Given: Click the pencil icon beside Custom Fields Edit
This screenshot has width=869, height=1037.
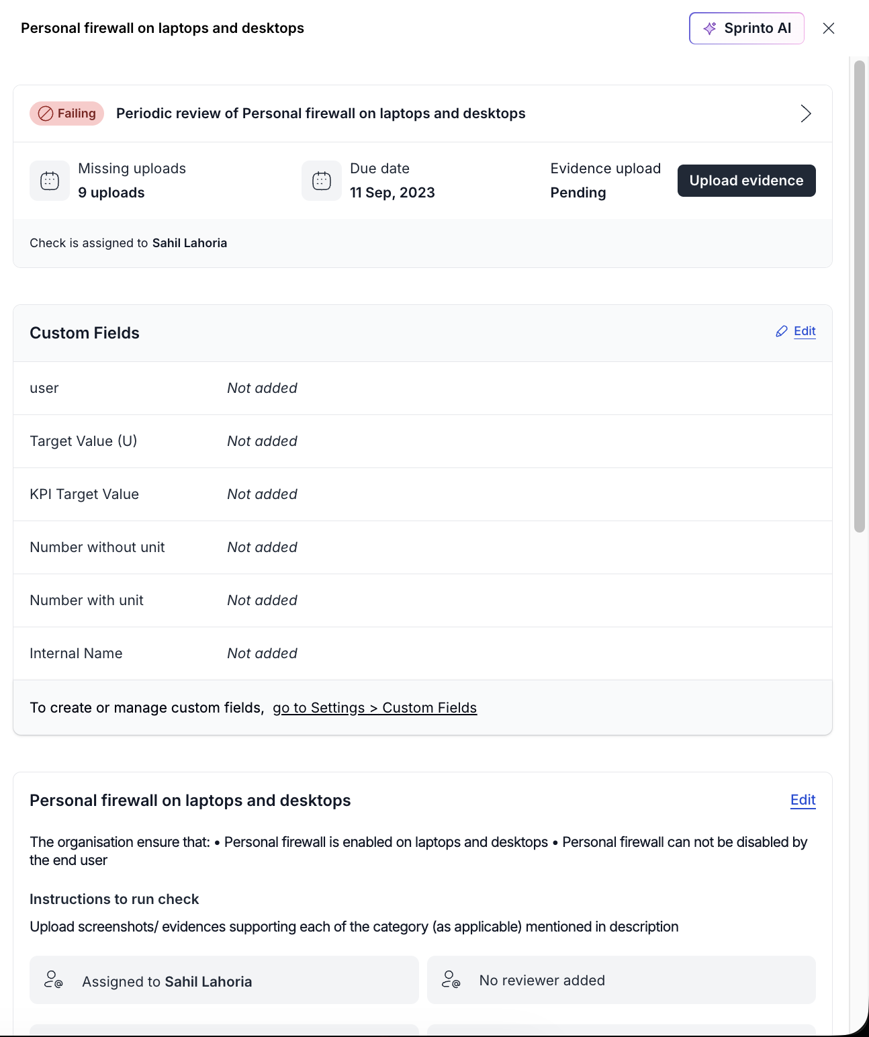Looking at the screenshot, I should pos(782,331).
